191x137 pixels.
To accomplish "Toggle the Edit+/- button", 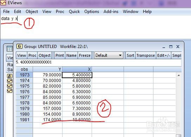I will pos(164,55).
